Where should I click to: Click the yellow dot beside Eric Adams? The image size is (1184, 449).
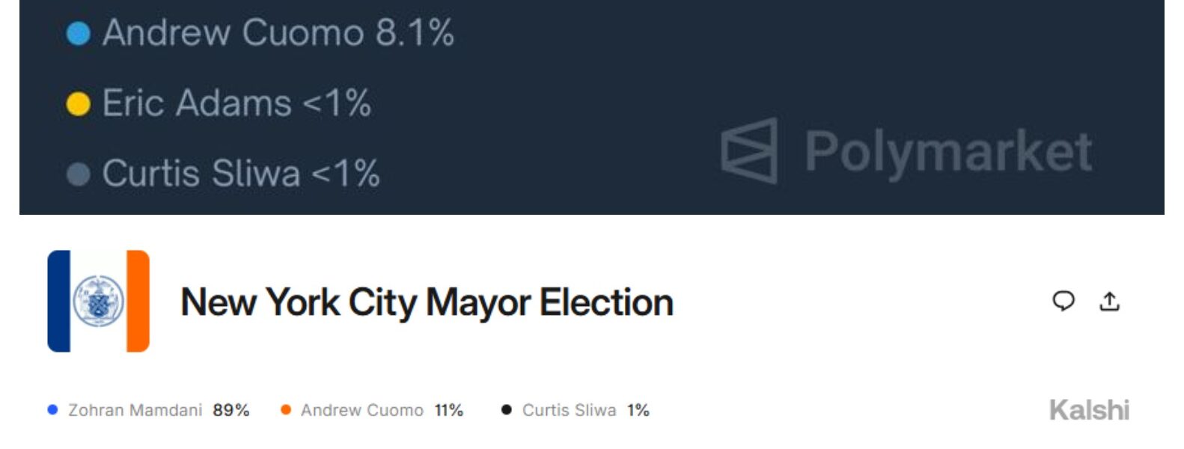point(78,103)
